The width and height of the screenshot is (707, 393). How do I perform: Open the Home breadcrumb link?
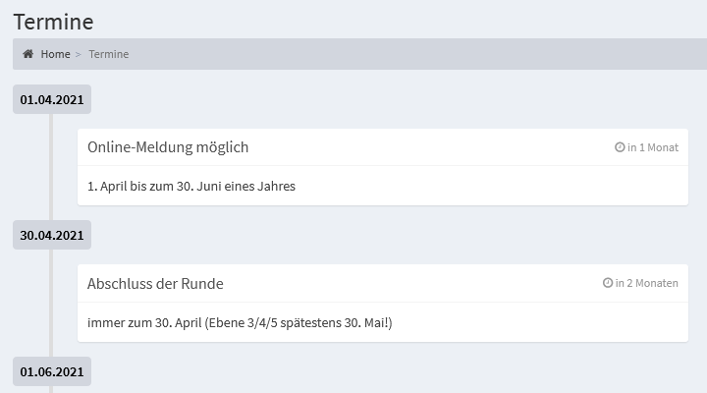[55, 54]
